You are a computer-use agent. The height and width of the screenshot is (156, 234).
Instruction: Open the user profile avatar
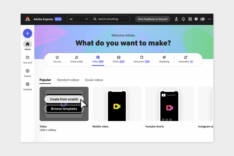pos(209,19)
